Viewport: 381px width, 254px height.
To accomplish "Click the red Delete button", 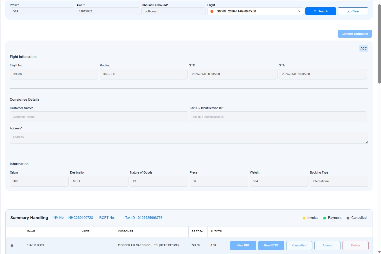I will [355, 245].
